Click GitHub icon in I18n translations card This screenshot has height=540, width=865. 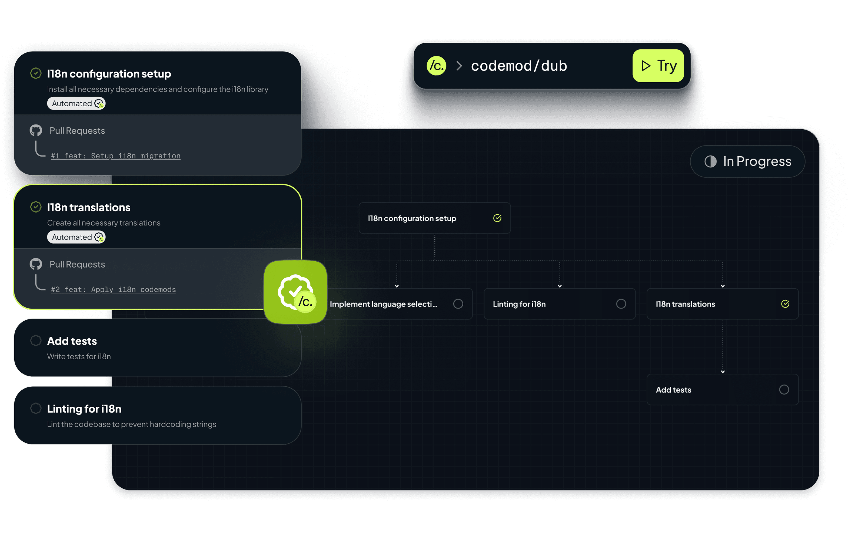[36, 264]
